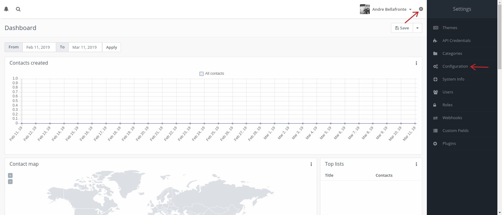Open Webhooks in the Settings sidebar
Image resolution: width=502 pixels, height=215 pixels.
point(452,118)
